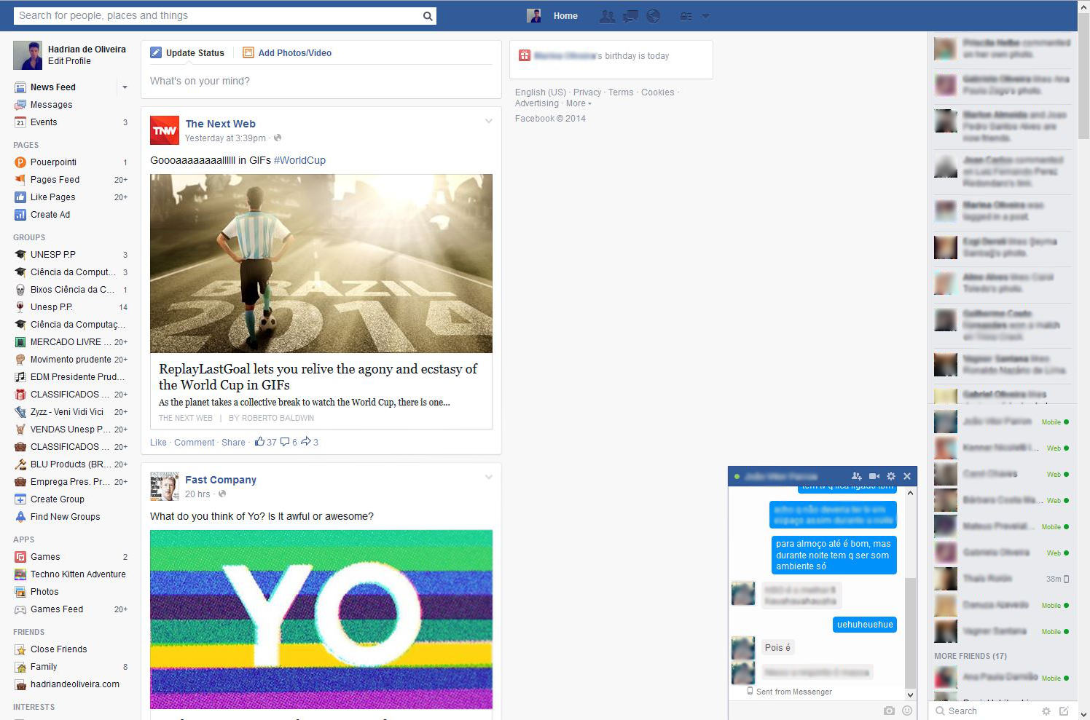Screen dimensions: 1090x720
Task: Click the search magnifier icon in top bar
Action: click(428, 16)
